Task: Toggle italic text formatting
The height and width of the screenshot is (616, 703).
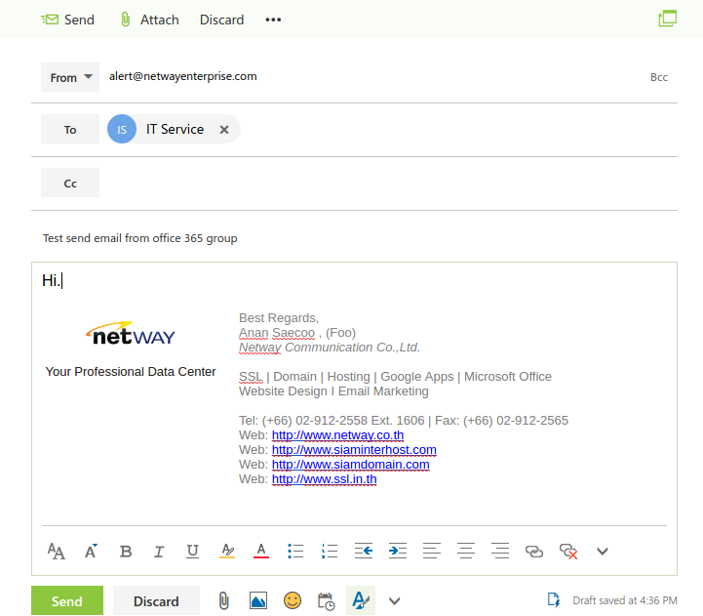Action: (159, 551)
